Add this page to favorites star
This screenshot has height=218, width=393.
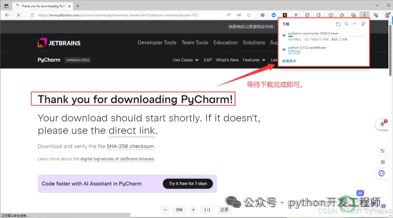point(249,15)
